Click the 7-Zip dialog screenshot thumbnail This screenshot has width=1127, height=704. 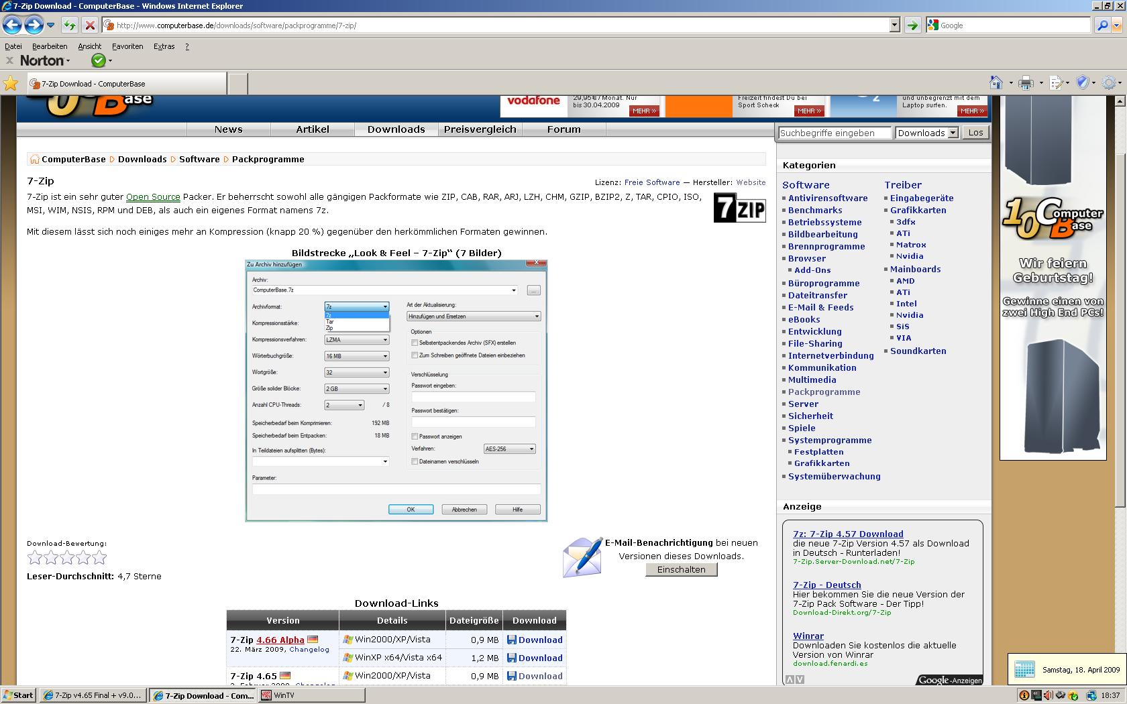point(396,390)
